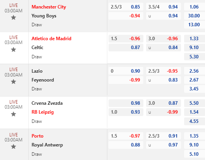Mark Lazio vs Feyenoord as favorite star
Image resolution: width=205 pixels, height=160 pixels.
(14, 82)
